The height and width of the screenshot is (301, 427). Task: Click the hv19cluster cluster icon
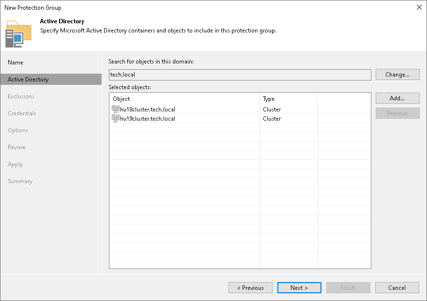pos(115,118)
